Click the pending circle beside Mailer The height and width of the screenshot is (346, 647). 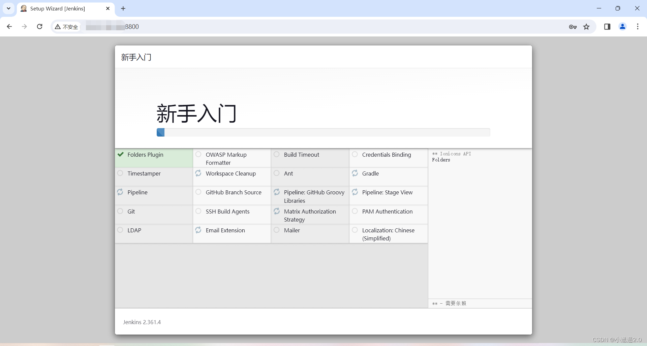click(x=277, y=230)
